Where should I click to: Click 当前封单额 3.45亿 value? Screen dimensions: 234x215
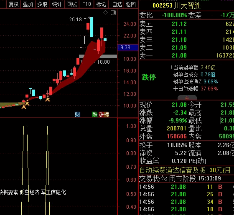point(208,67)
